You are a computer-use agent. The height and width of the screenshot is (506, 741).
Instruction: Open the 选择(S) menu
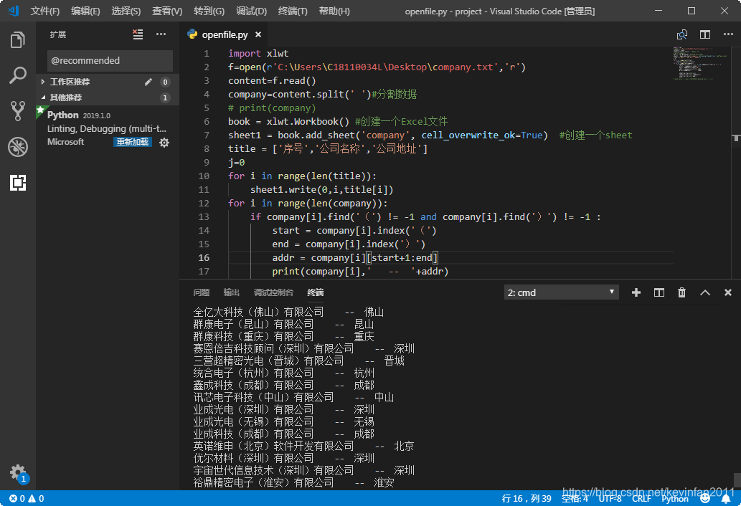[126, 11]
